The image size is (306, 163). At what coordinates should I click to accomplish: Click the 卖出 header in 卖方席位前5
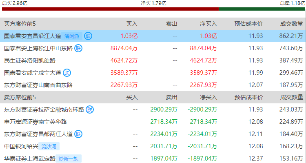171,97
